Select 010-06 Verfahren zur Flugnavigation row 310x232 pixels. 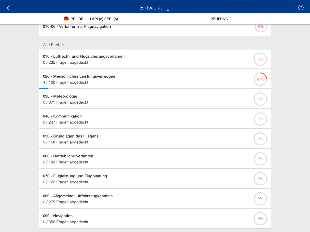click(x=77, y=27)
